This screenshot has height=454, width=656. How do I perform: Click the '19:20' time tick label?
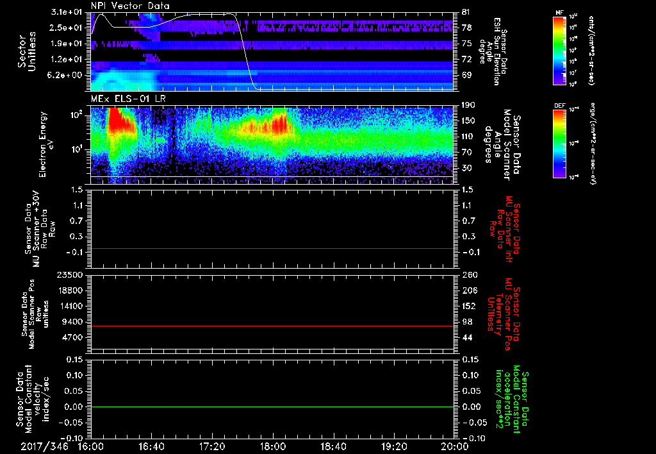[x=394, y=447]
